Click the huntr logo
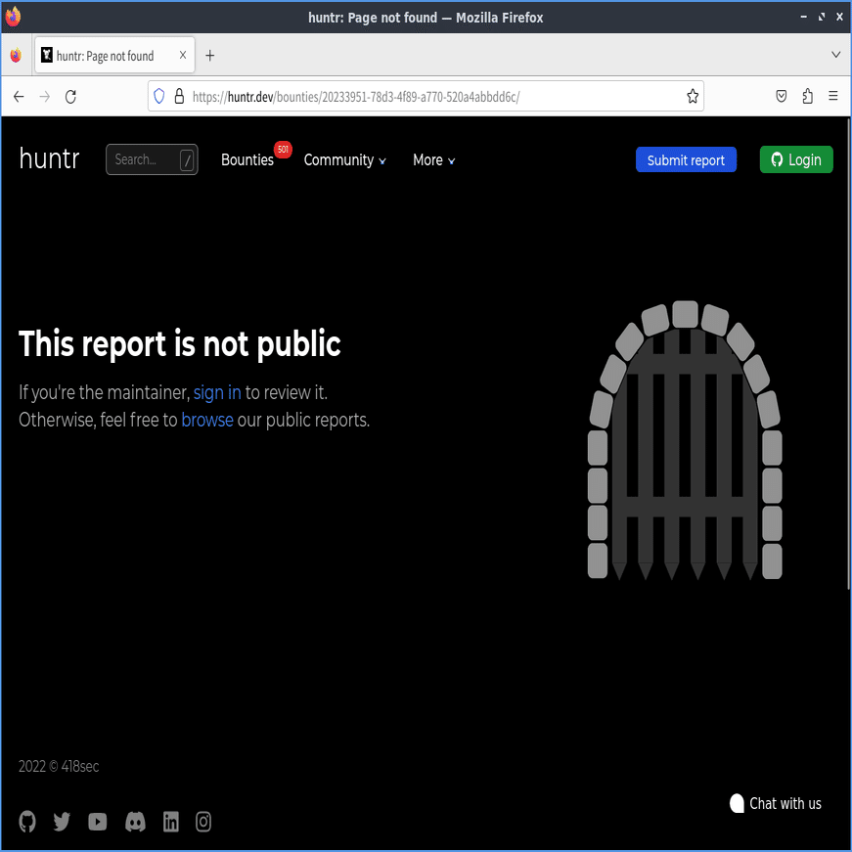Viewport: 852px width, 852px height. click(x=50, y=158)
